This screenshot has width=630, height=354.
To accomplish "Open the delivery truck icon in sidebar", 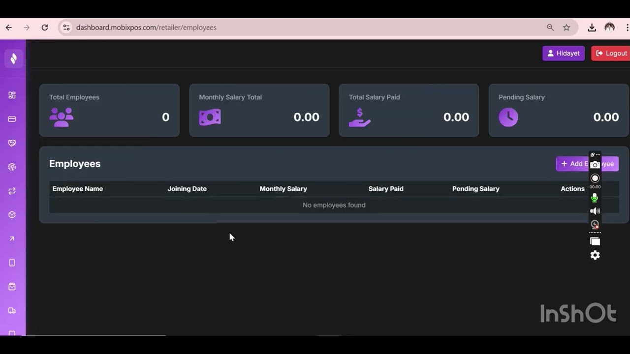I will (x=12, y=311).
